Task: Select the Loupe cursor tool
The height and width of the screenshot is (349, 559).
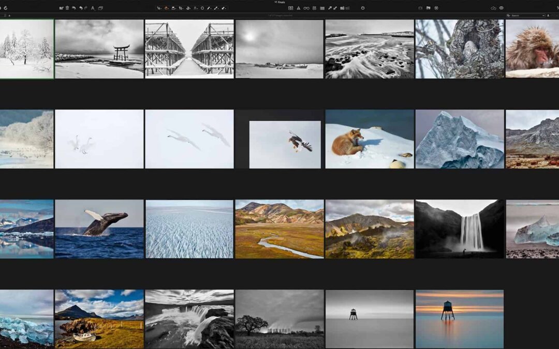Action: (173, 8)
